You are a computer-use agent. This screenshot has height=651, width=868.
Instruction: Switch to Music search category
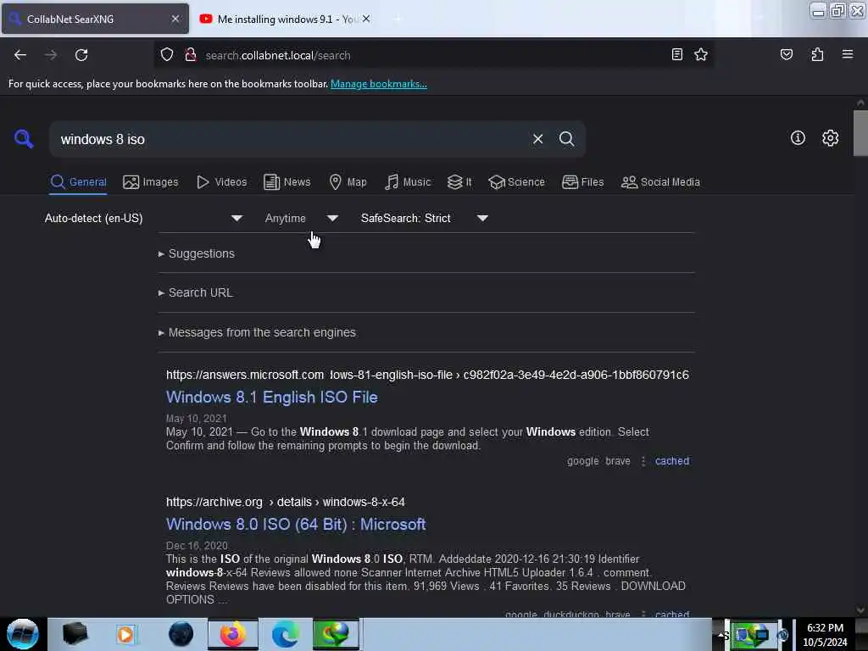pyautogui.click(x=408, y=182)
